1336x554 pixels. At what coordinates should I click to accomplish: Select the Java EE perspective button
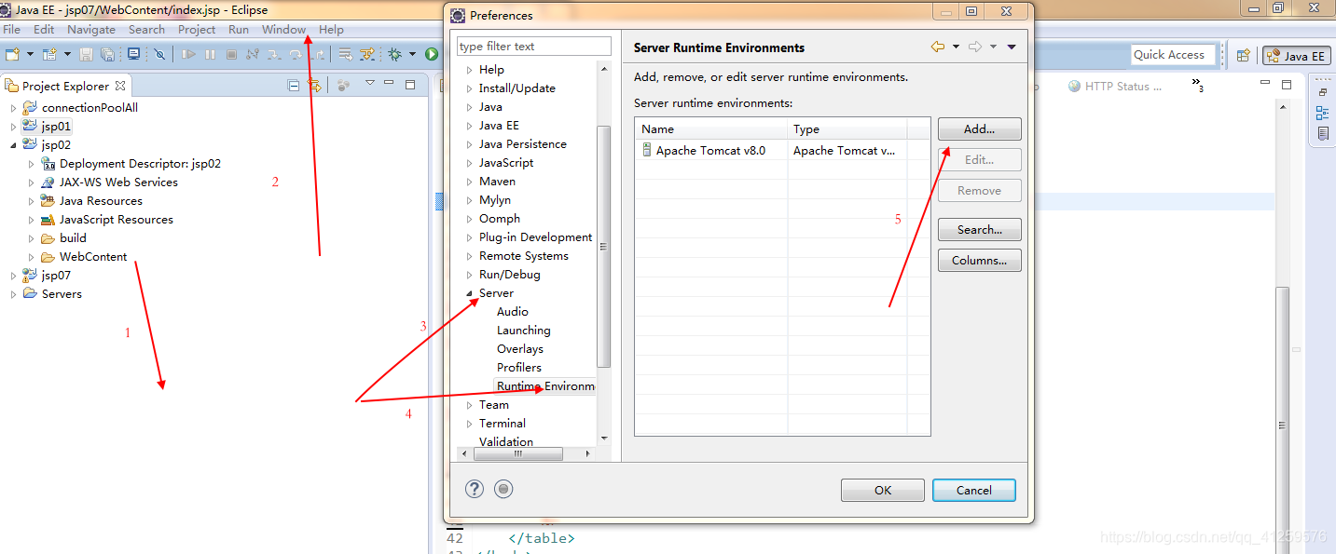click(1296, 56)
